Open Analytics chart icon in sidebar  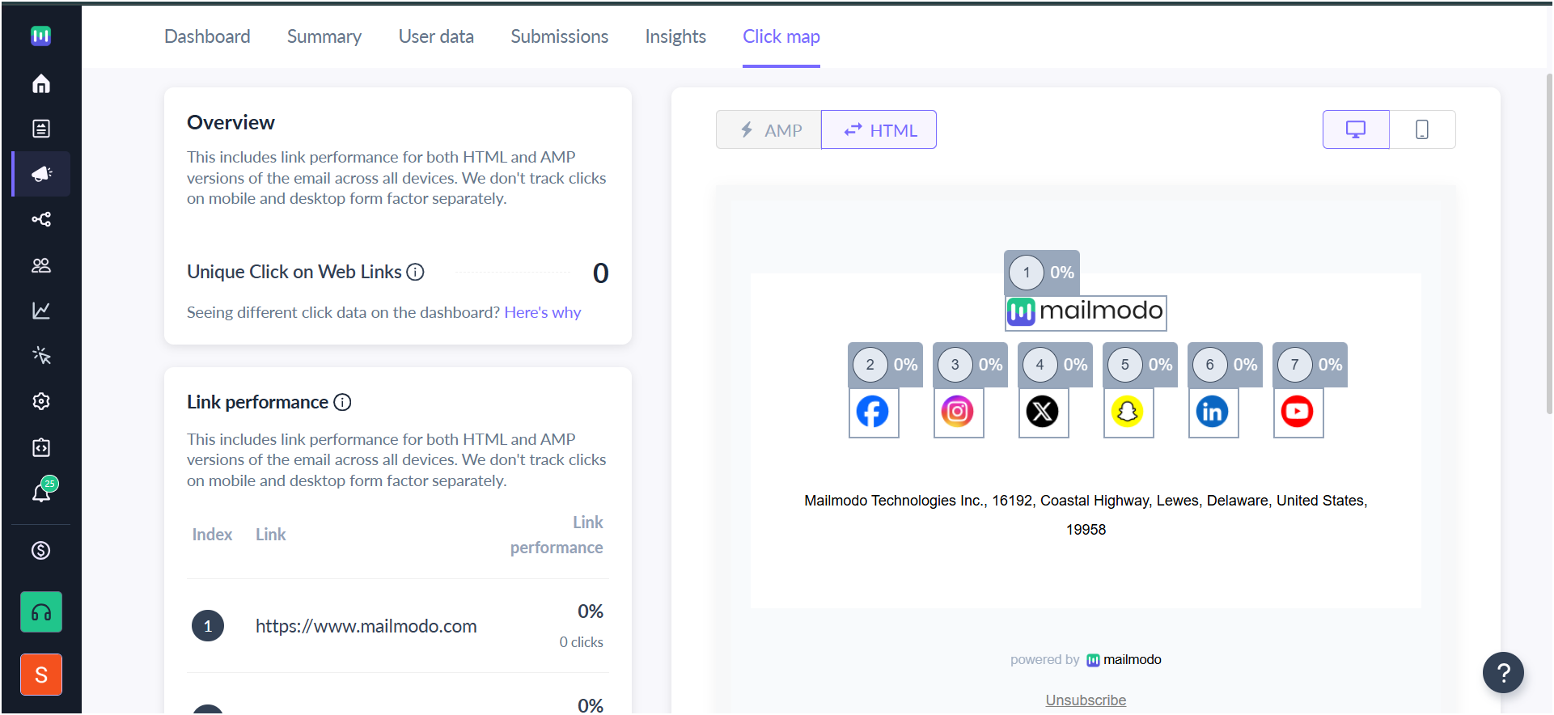(40, 311)
